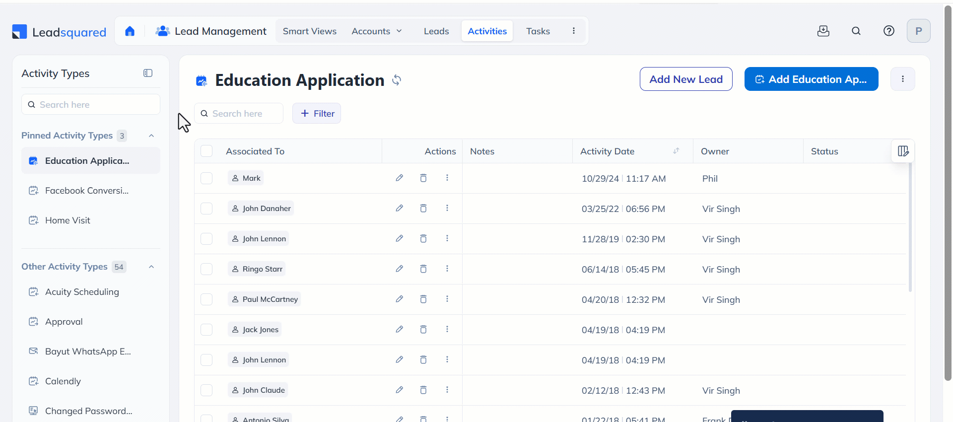953x422 pixels.
Task: Open more actions for Mark row
Action: pyautogui.click(x=447, y=178)
